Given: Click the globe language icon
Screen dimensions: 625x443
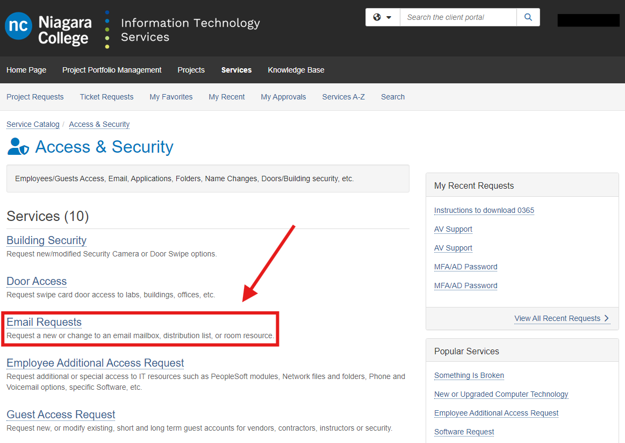Looking at the screenshot, I should click(x=379, y=17).
